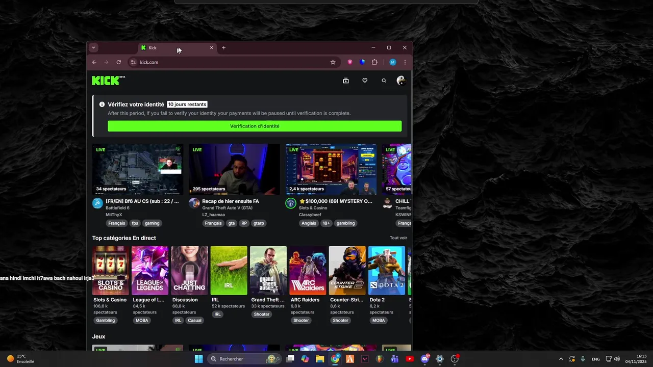The image size is (653, 367).
Task: Open the LZ_haamaa GTA stream thumbnail
Action: pyautogui.click(x=234, y=169)
